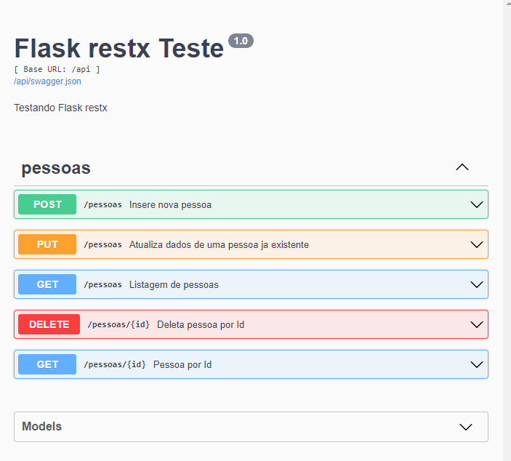
Task: Click the 1.0 version badge
Action: 241,41
